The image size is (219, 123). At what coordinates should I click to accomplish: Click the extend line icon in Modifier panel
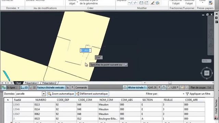click(x=135, y=3)
